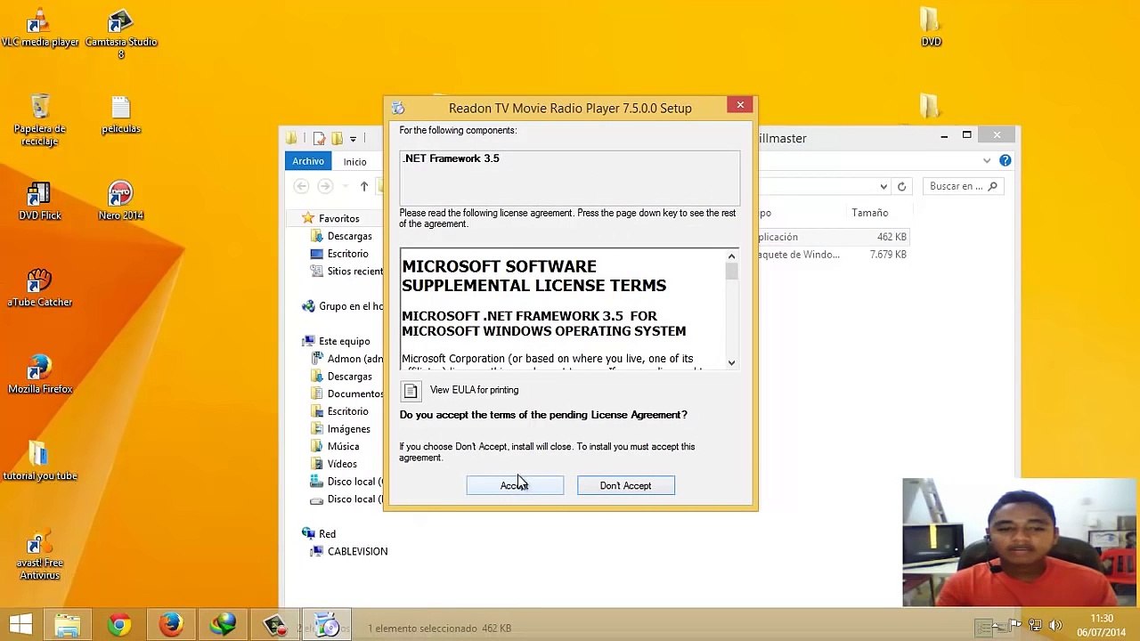The height and width of the screenshot is (641, 1140).
Task: Open Explorer help with the question mark icon
Action: click(1005, 160)
